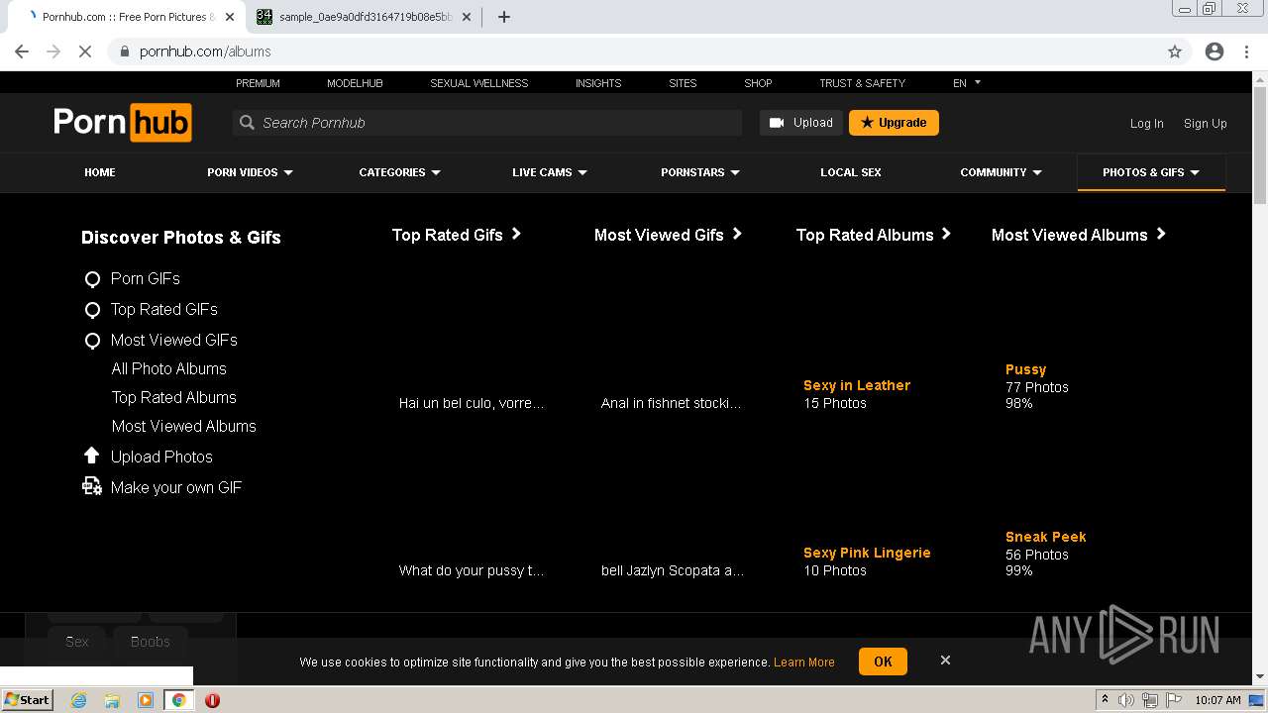
Task: Open the Trust & Safety top link
Action: [x=862, y=83]
